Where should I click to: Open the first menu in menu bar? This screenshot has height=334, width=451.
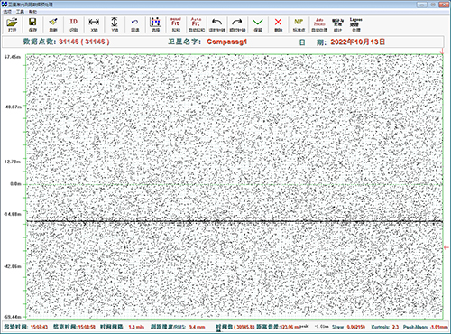[7, 12]
